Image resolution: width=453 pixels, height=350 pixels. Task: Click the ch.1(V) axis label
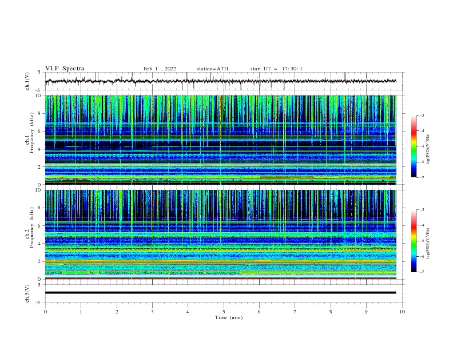(x=27, y=81)
